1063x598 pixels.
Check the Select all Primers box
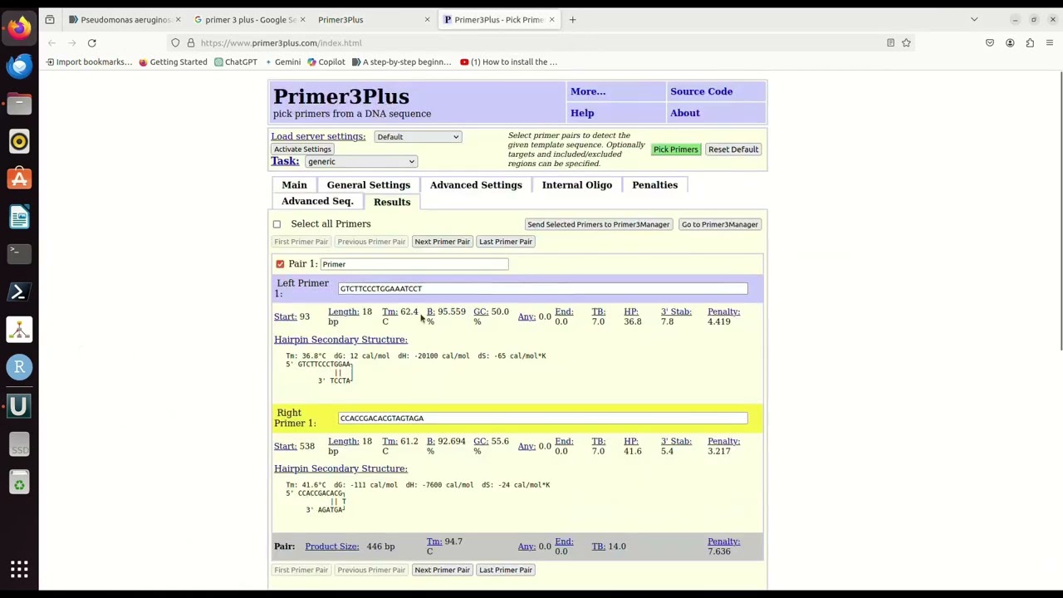click(x=277, y=224)
